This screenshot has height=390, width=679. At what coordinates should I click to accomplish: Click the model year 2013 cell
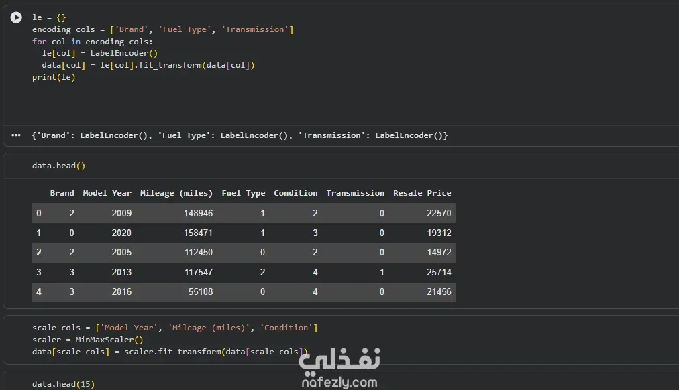(x=121, y=272)
